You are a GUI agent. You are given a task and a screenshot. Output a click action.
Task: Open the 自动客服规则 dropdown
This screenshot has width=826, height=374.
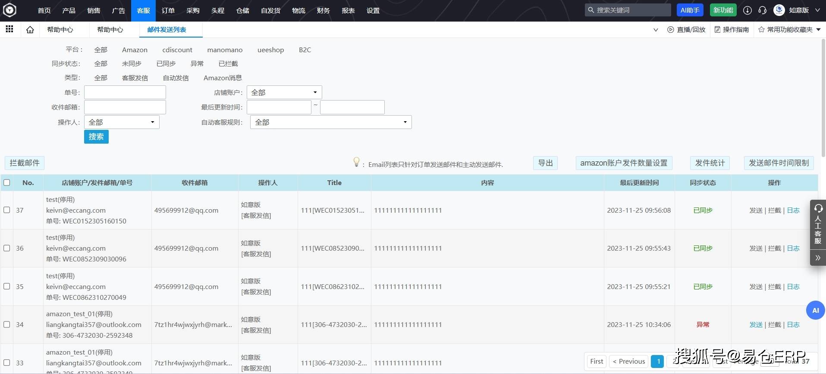click(x=331, y=122)
